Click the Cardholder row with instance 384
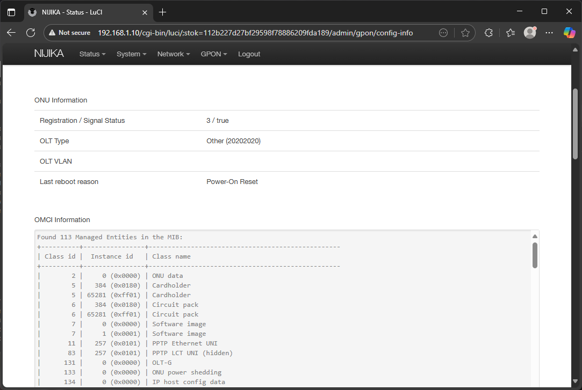This screenshot has width=582, height=390. (x=114, y=285)
